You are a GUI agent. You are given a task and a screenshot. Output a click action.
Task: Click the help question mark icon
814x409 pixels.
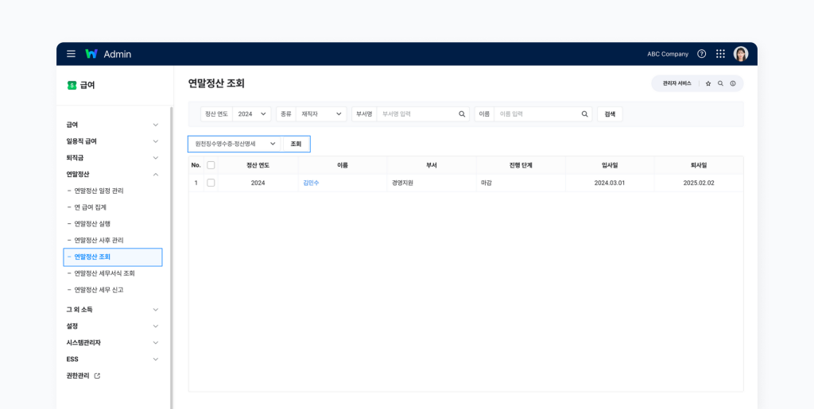[701, 54]
